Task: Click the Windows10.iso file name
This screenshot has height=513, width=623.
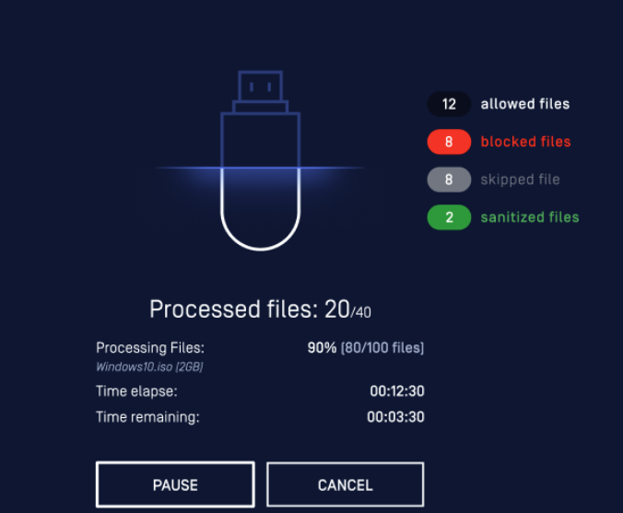Action: coord(149,367)
